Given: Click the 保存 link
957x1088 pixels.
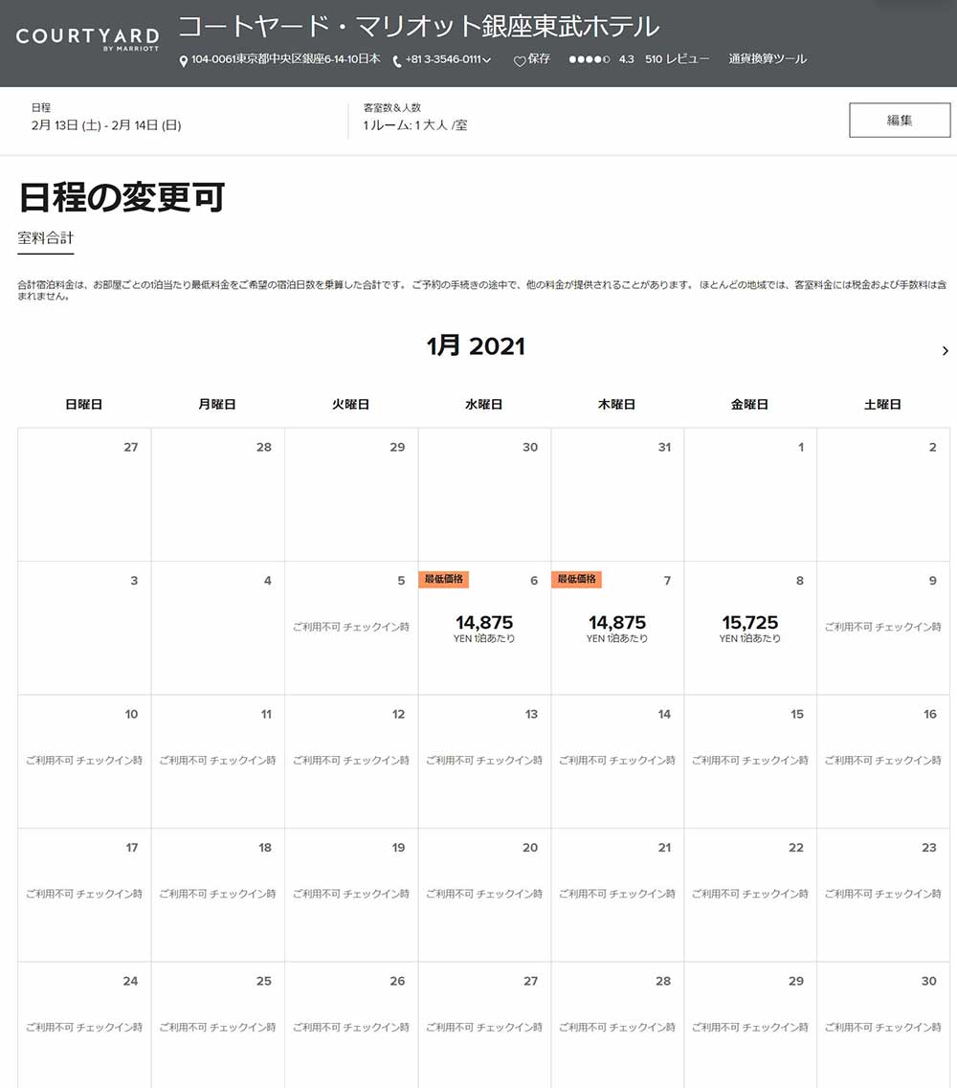Looking at the screenshot, I should click(x=539, y=59).
